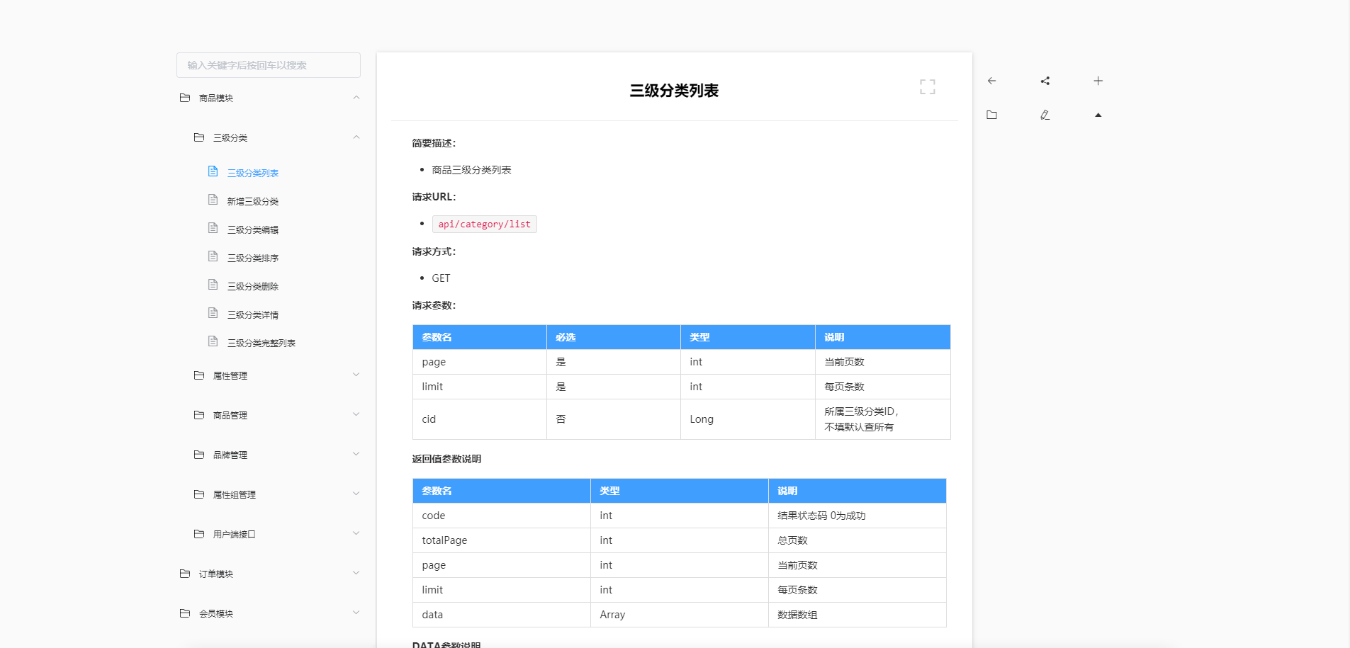Collapse the 三级分类 folder chevron
This screenshot has height=648, width=1350.
coord(356,137)
